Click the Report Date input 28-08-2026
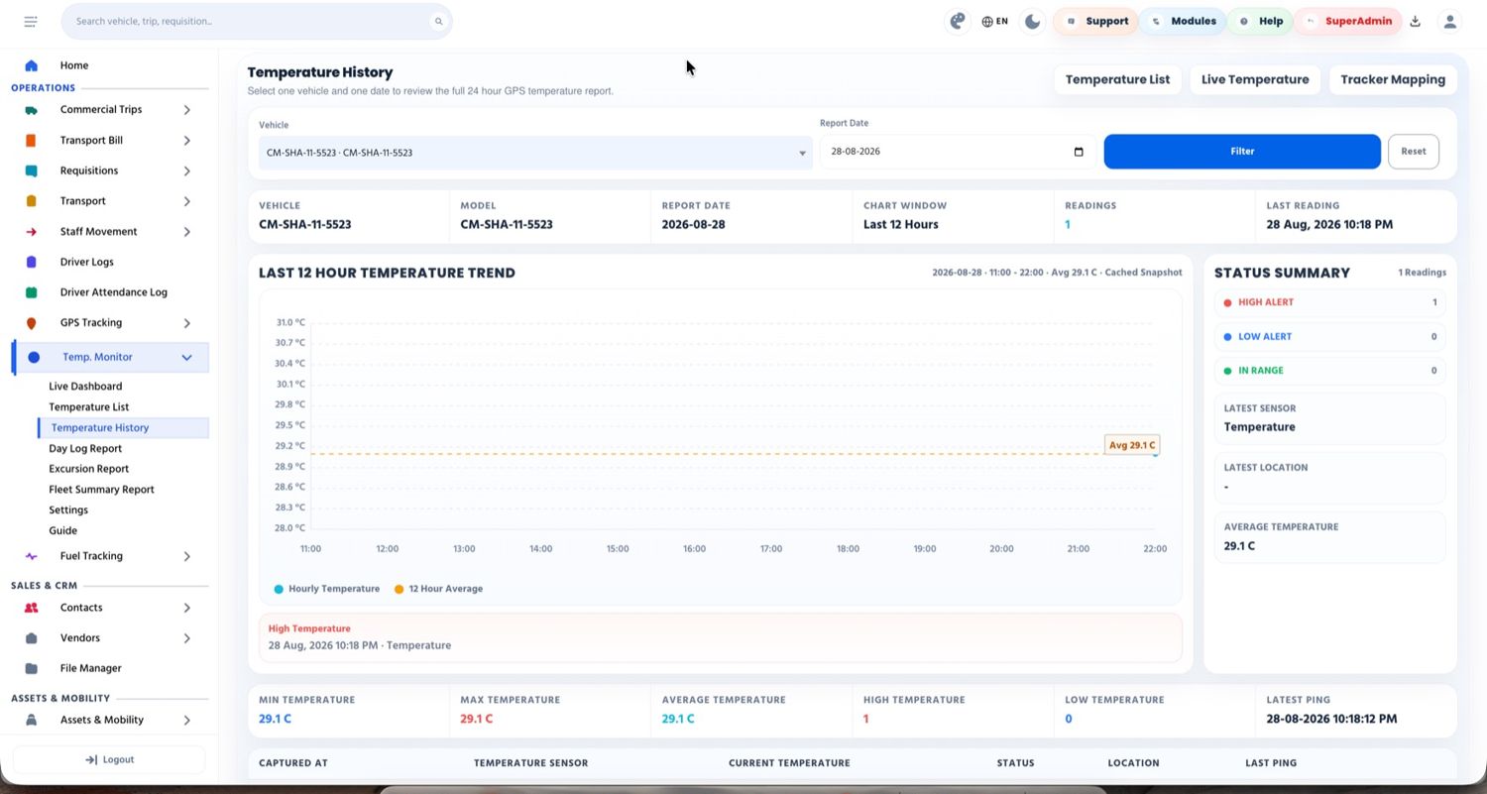 pos(957,152)
